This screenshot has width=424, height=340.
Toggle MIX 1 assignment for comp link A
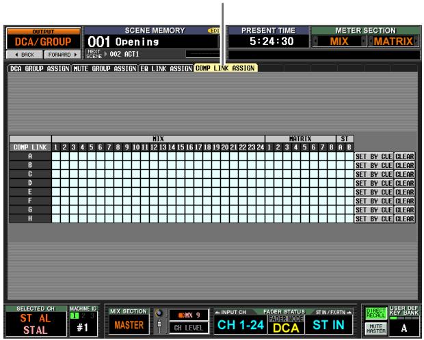(x=55, y=156)
